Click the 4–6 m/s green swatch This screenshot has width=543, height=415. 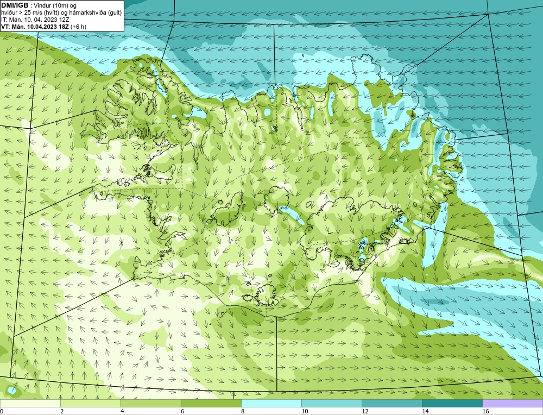point(150,403)
